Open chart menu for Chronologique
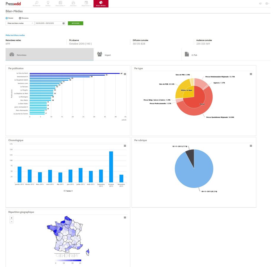The image size is (276, 267). click(125, 146)
